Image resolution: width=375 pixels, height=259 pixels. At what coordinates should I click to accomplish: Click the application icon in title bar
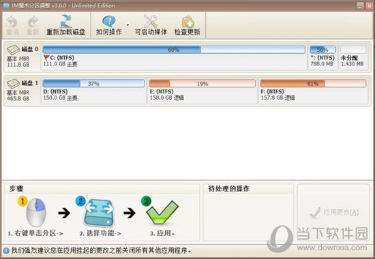[x=6, y=5]
